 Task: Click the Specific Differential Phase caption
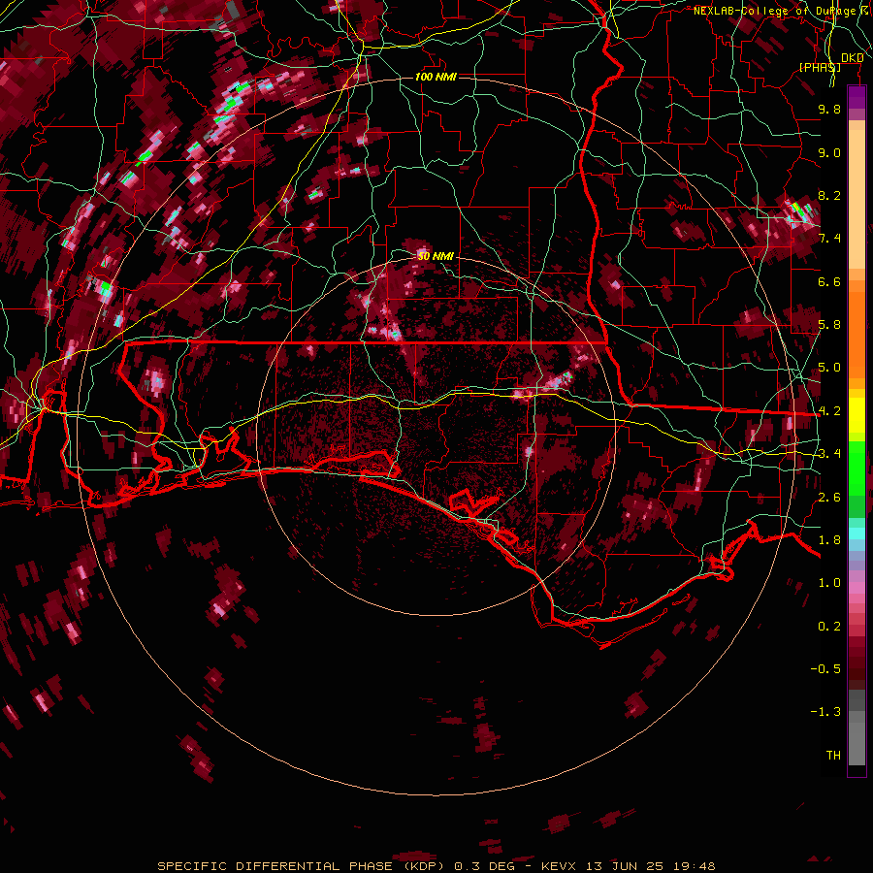[x=436, y=866]
